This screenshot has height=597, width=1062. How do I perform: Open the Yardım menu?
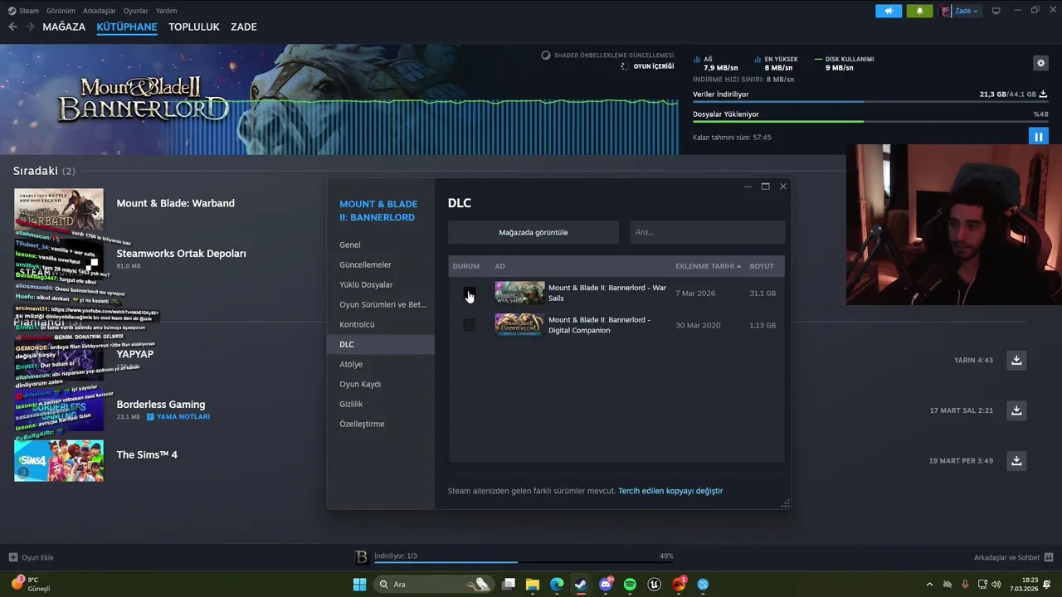[167, 11]
